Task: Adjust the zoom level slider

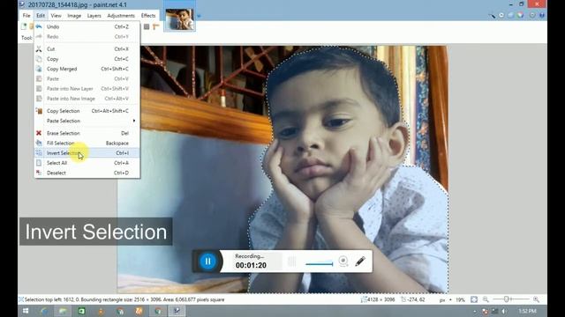Action: [x=511, y=299]
